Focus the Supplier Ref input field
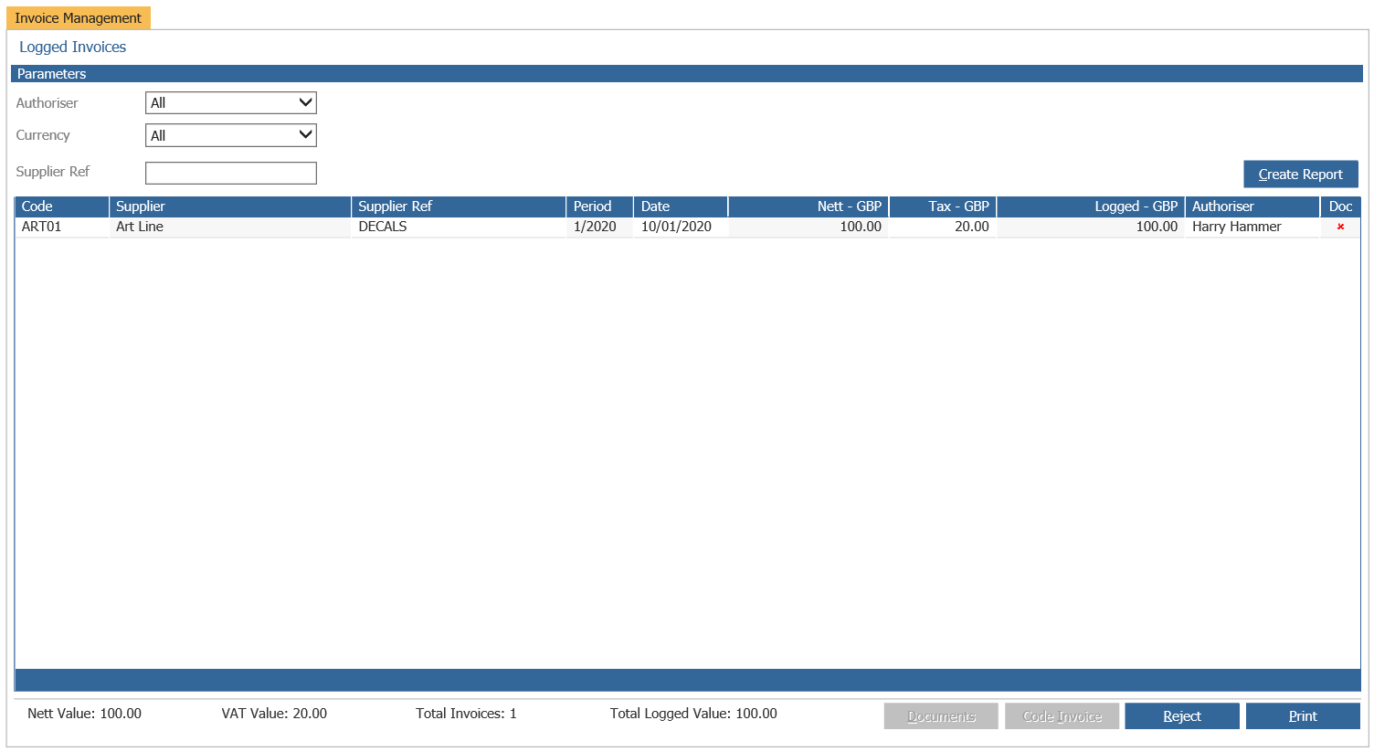This screenshot has width=1374, height=752. click(x=231, y=173)
